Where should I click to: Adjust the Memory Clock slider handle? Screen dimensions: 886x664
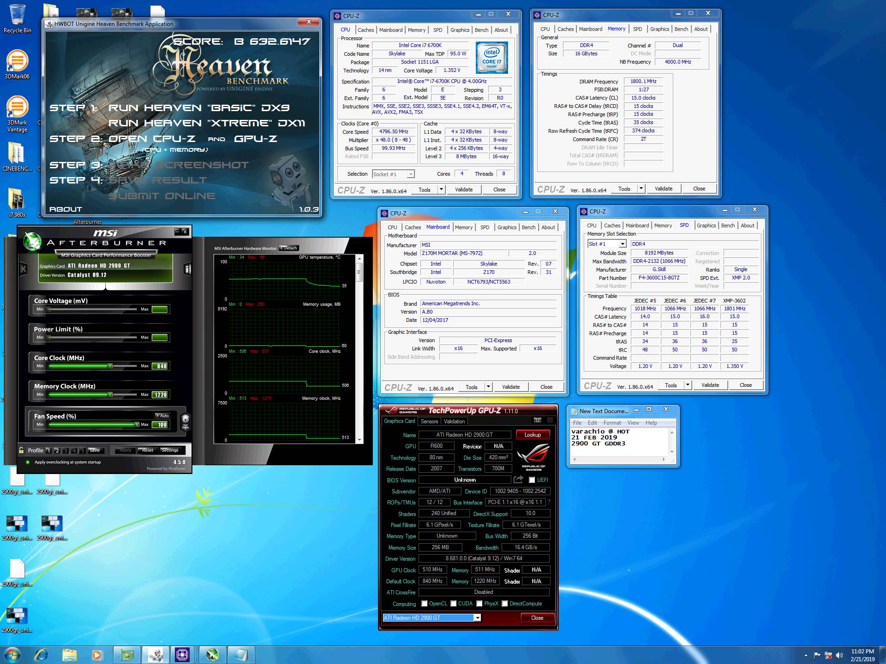click(110, 395)
